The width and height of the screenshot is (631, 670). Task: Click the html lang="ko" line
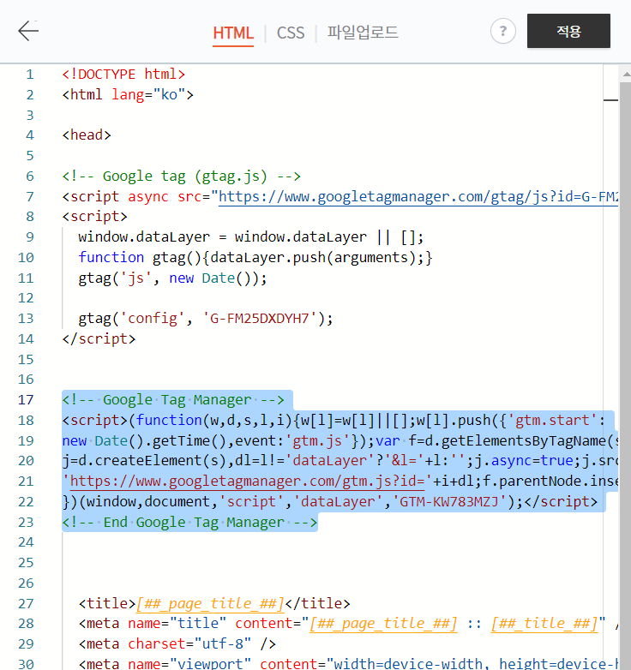[128, 94]
